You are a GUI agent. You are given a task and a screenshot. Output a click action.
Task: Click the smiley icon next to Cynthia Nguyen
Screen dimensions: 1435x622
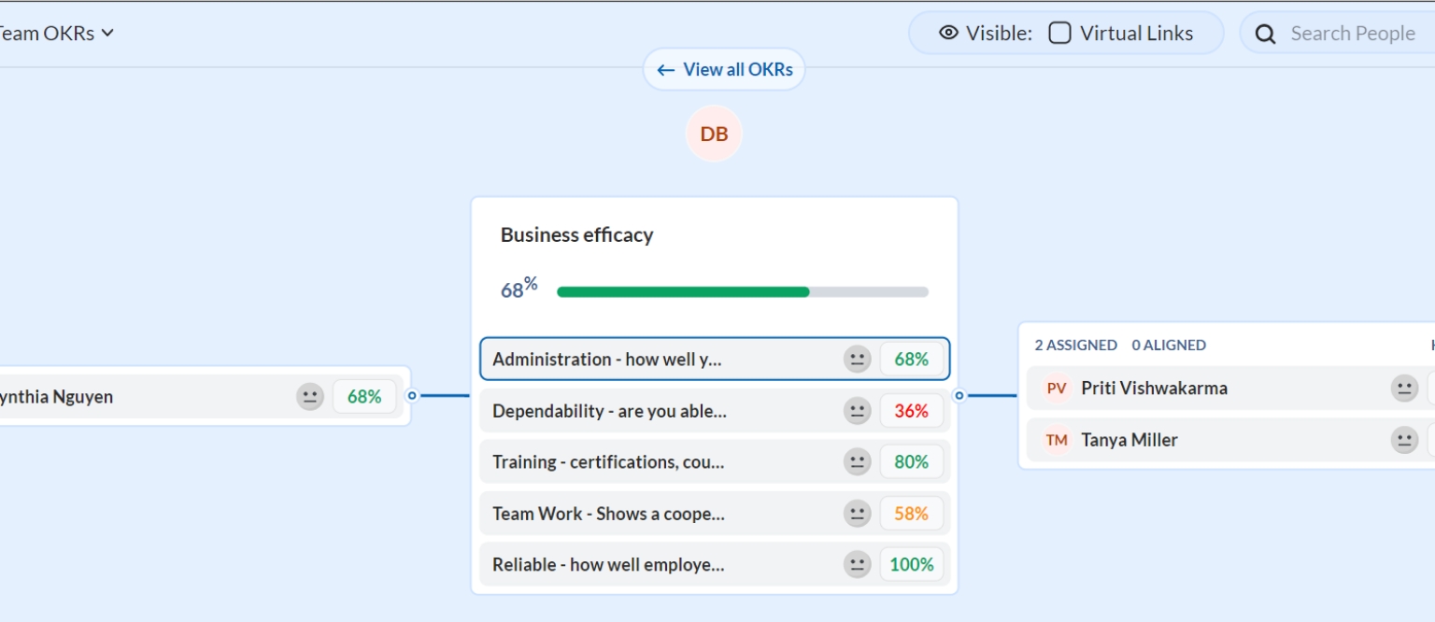pyautogui.click(x=310, y=397)
